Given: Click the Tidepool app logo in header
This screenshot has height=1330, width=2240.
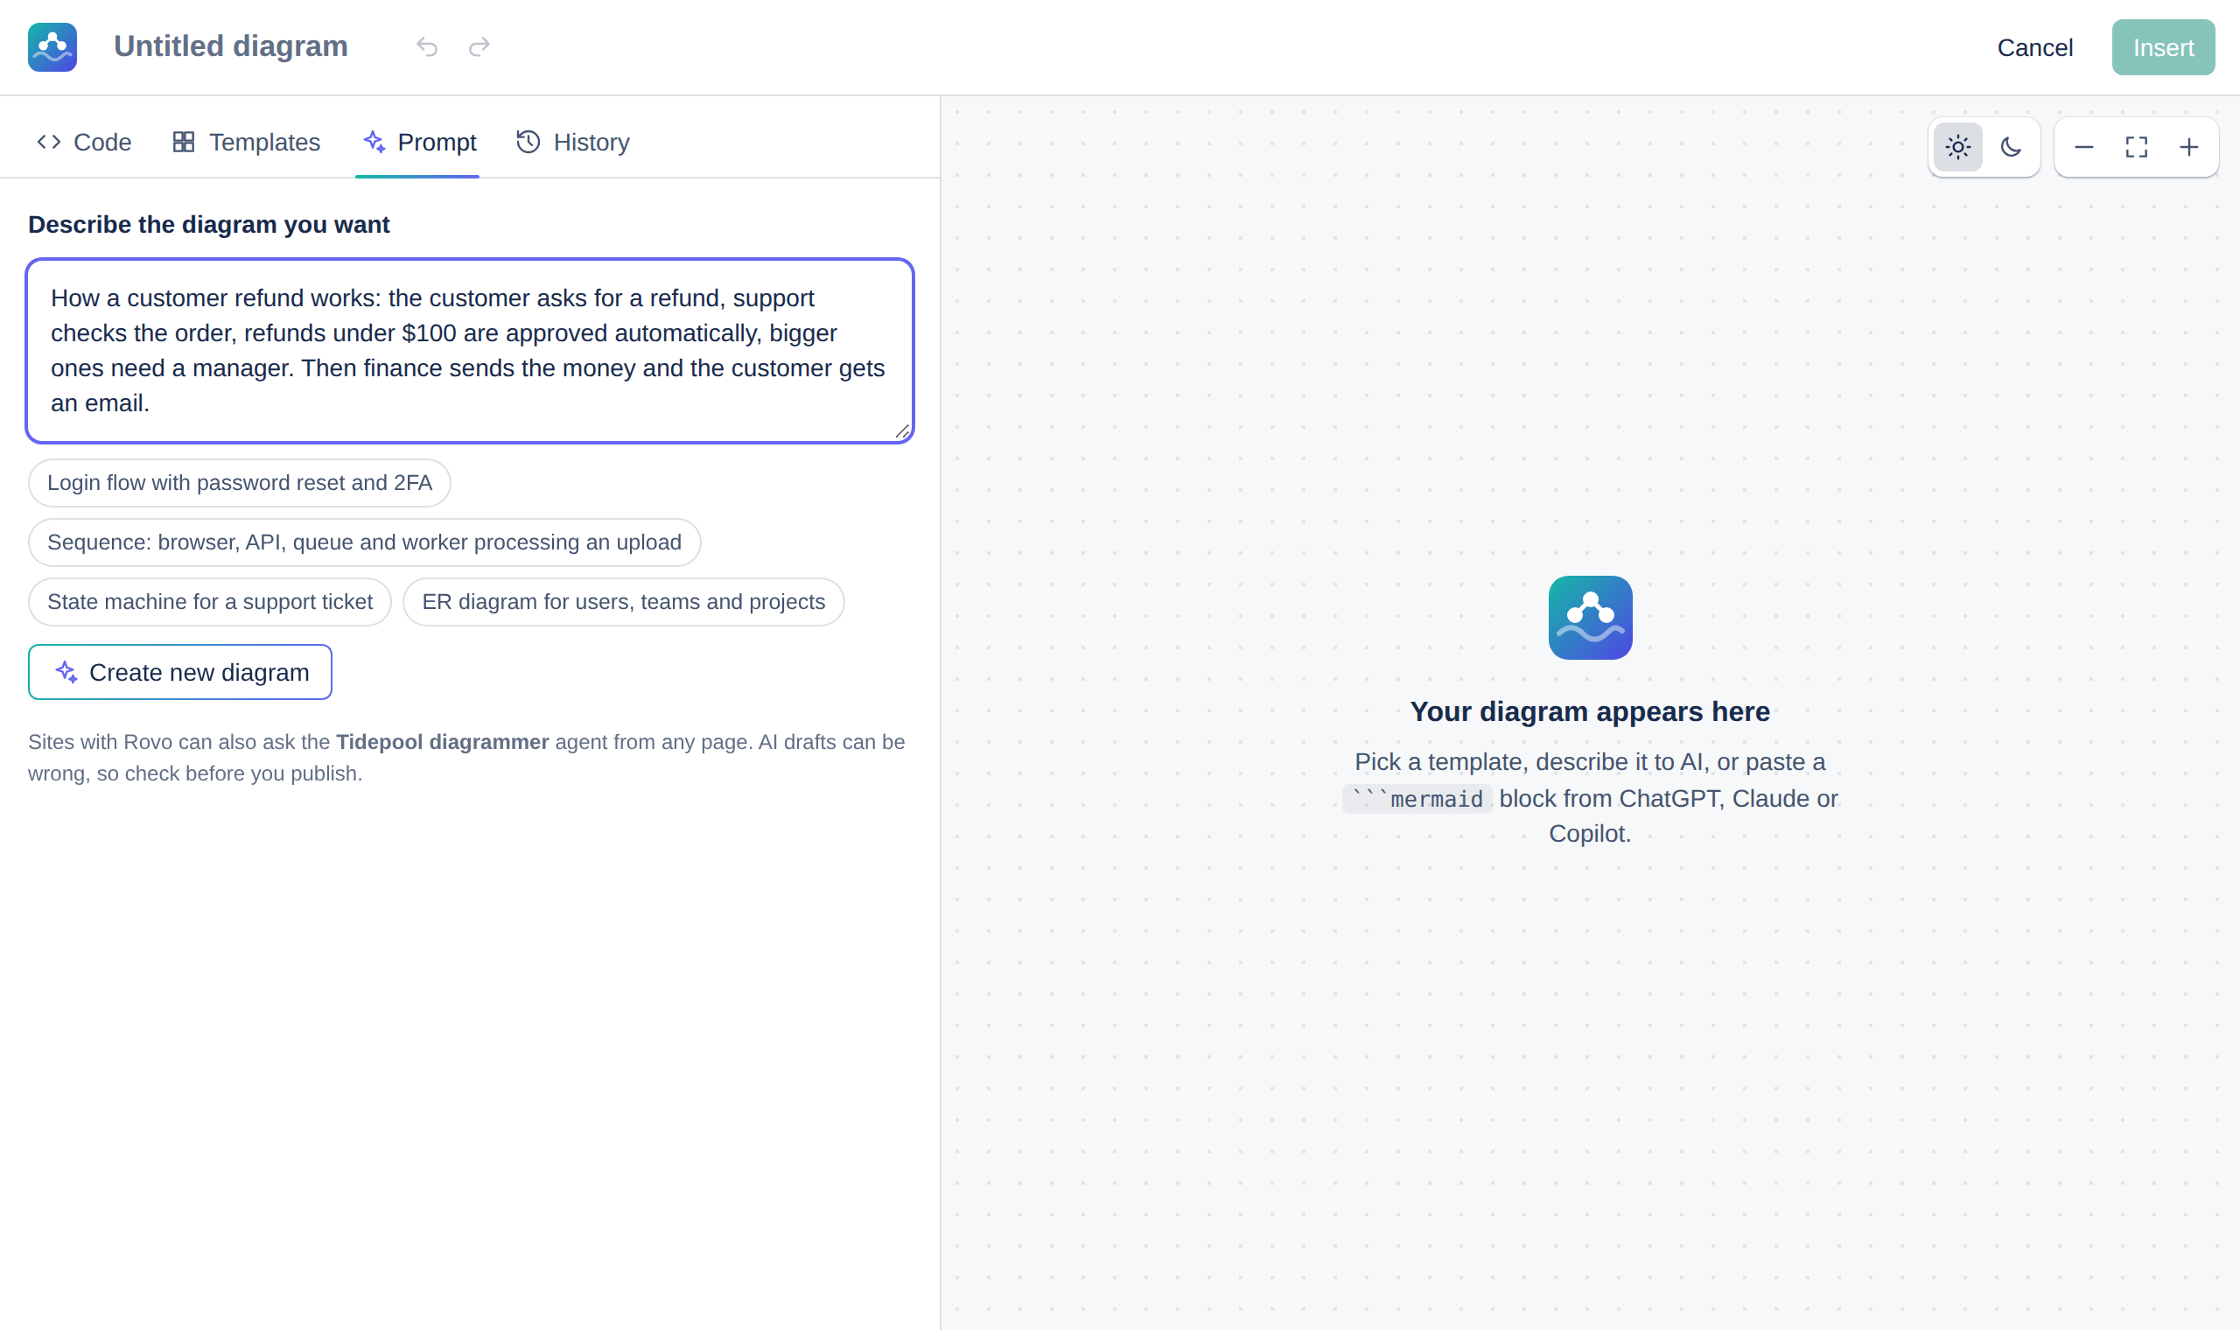Looking at the screenshot, I should click(x=52, y=46).
